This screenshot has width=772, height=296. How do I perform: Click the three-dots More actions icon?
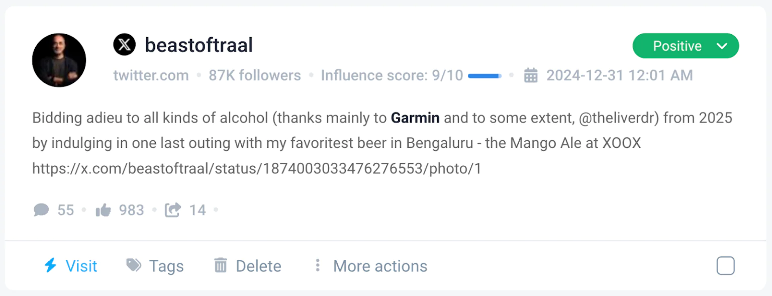coord(317,265)
